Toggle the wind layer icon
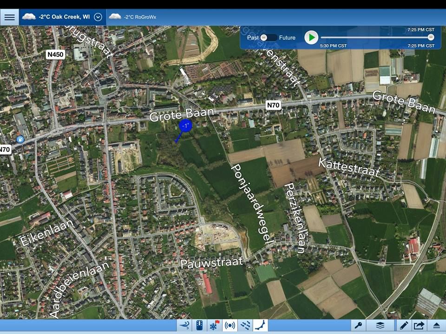 coord(184,326)
